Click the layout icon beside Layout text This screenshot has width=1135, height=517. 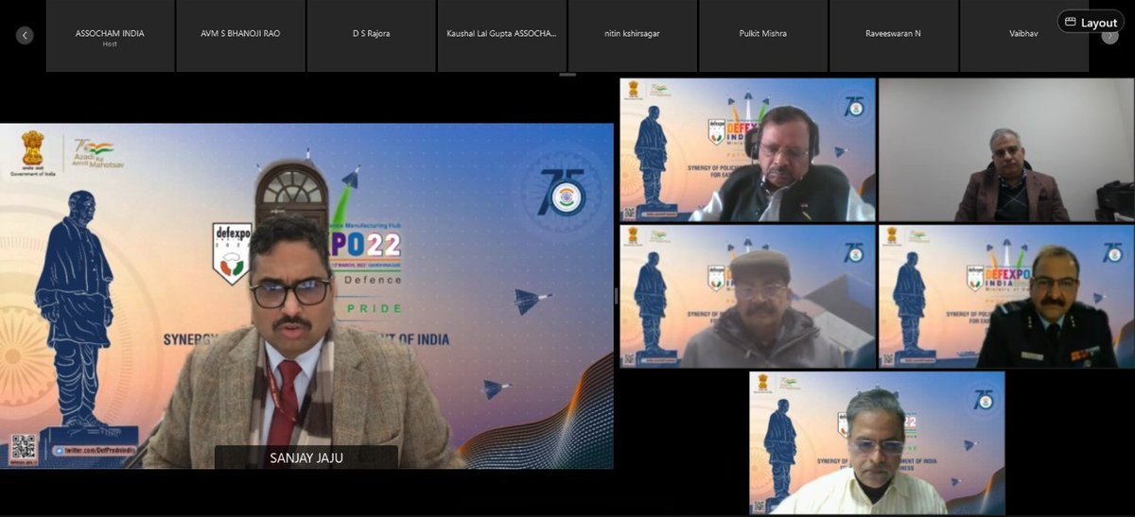pos(1070,22)
